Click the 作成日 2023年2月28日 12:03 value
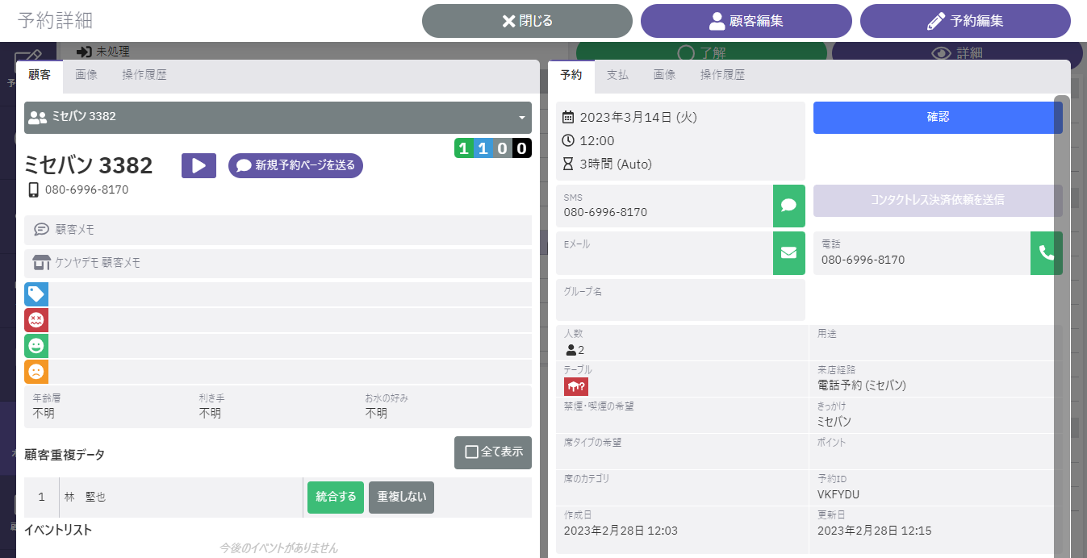1087x558 pixels. coord(621,531)
